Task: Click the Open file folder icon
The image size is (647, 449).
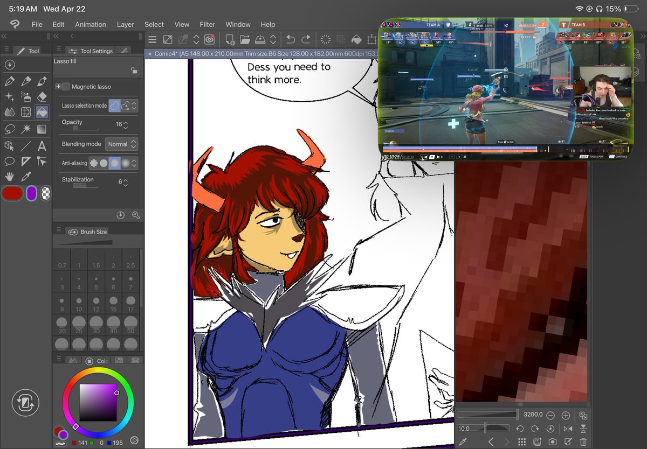Action: click(x=245, y=39)
